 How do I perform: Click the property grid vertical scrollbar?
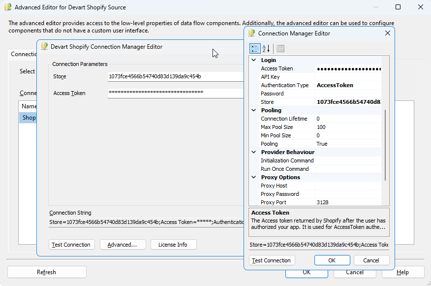385,143
